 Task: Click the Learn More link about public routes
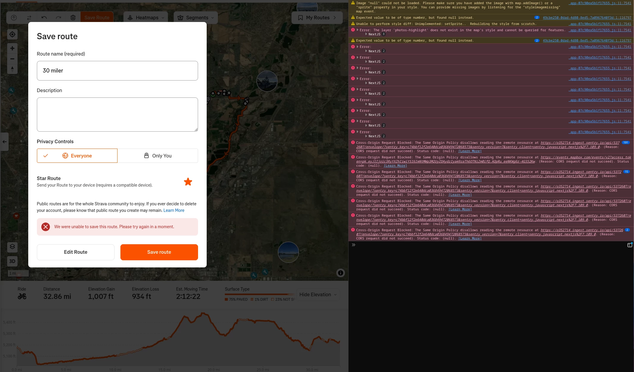pos(174,210)
